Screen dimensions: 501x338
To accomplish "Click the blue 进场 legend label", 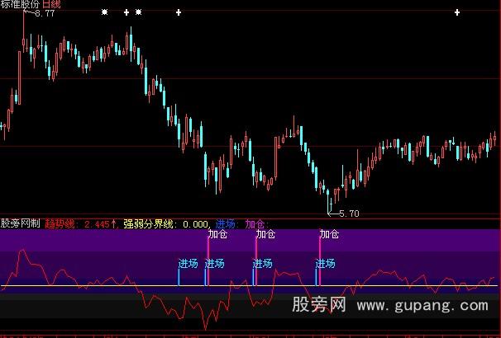I will [x=225, y=224].
